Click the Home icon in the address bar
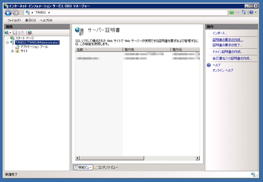Image resolution: width=263 pixels, height=182 pixels. coord(244,12)
